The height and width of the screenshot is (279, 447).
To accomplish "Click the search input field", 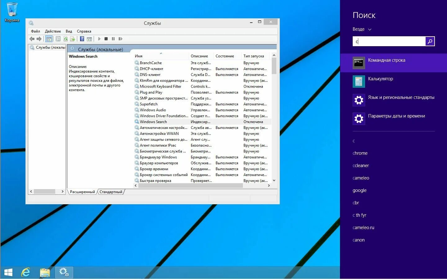I will 389,41.
